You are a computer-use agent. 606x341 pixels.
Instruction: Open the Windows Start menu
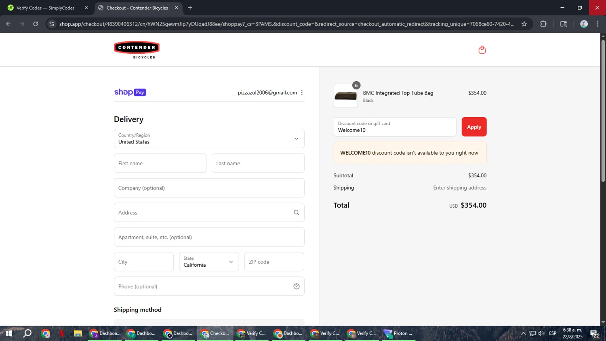tap(9, 333)
